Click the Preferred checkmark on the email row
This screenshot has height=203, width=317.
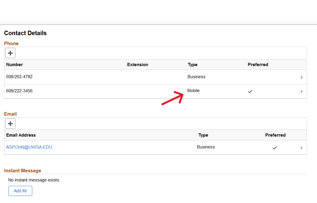coord(274,148)
